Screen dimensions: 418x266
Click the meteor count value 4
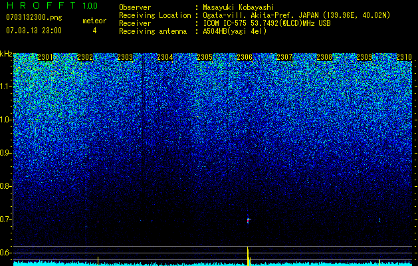(94, 31)
